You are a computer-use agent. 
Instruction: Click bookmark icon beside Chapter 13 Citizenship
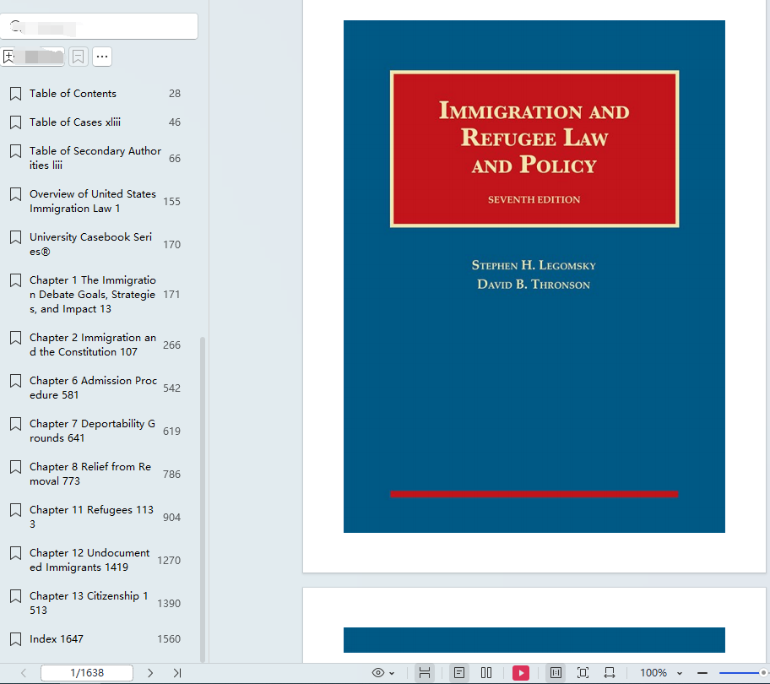pyautogui.click(x=16, y=596)
